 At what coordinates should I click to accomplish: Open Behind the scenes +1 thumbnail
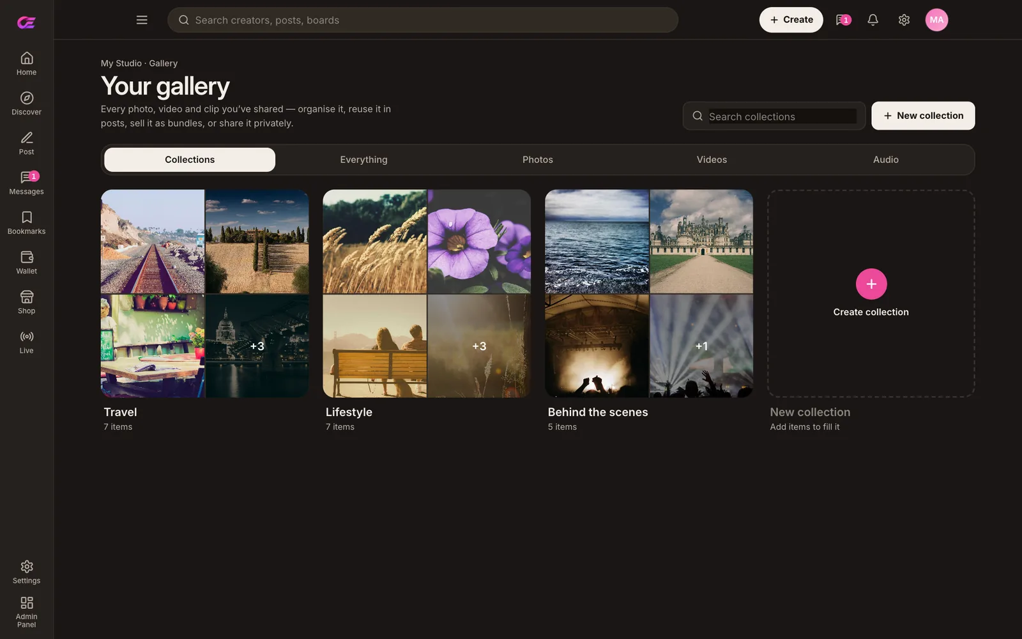701,346
